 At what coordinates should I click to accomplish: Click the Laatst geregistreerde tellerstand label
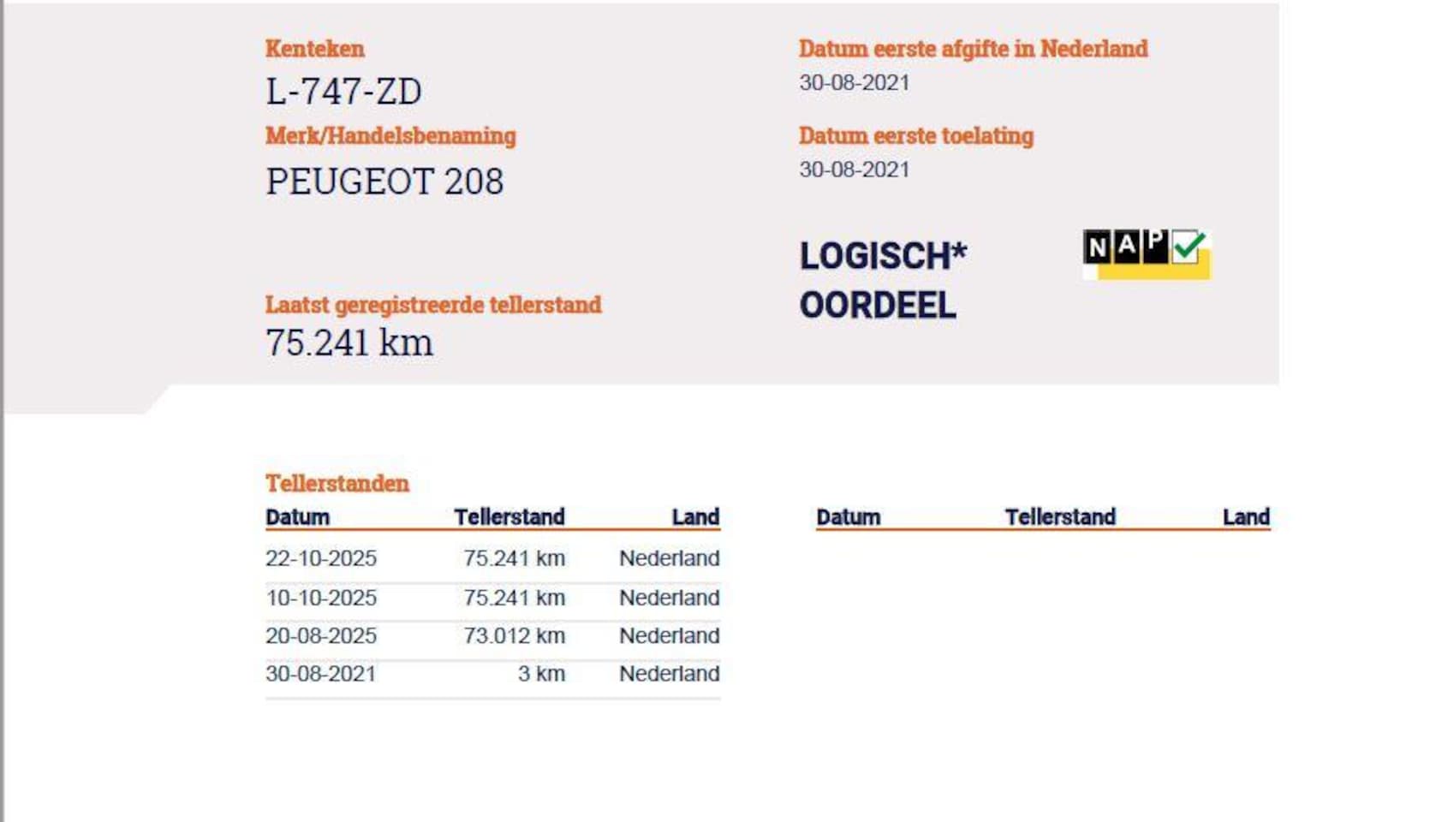point(433,305)
